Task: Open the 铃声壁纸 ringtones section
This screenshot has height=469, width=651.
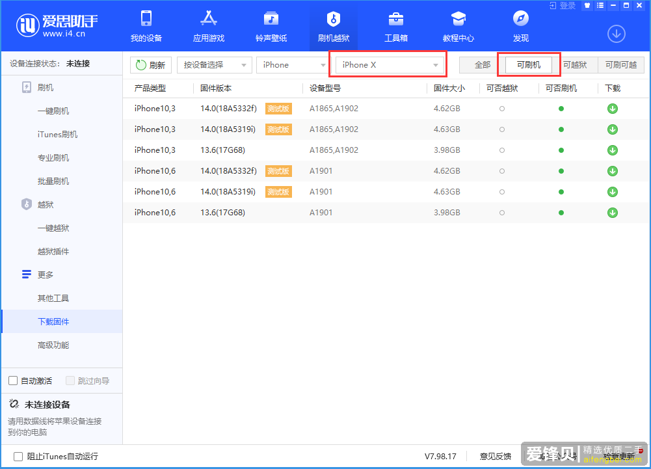Action: (x=271, y=26)
